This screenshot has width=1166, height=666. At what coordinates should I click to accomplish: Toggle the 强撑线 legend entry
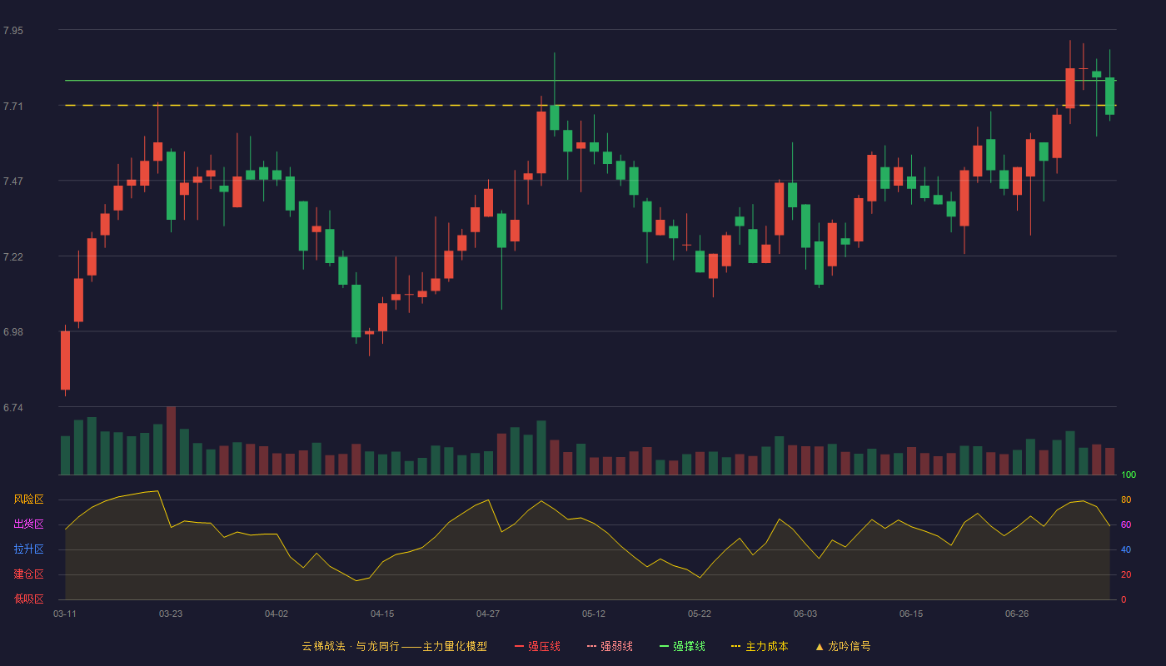[682, 646]
